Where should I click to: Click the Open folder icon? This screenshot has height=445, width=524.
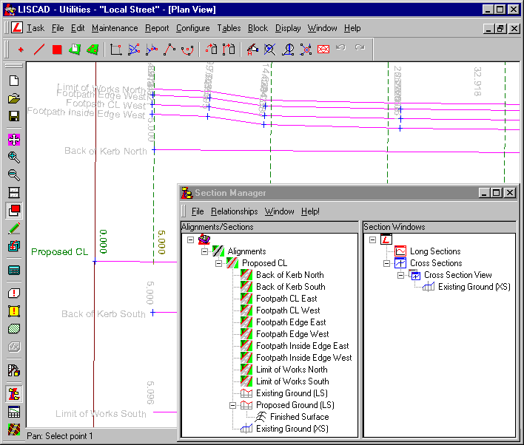tap(14, 98)
